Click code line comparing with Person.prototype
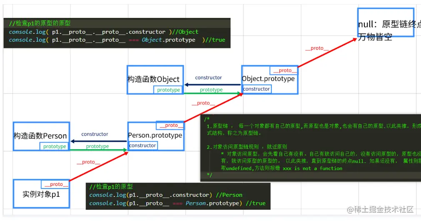 coord(177,203)
